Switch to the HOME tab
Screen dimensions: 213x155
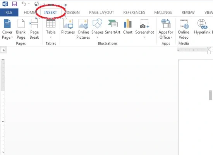pos(29,12)
